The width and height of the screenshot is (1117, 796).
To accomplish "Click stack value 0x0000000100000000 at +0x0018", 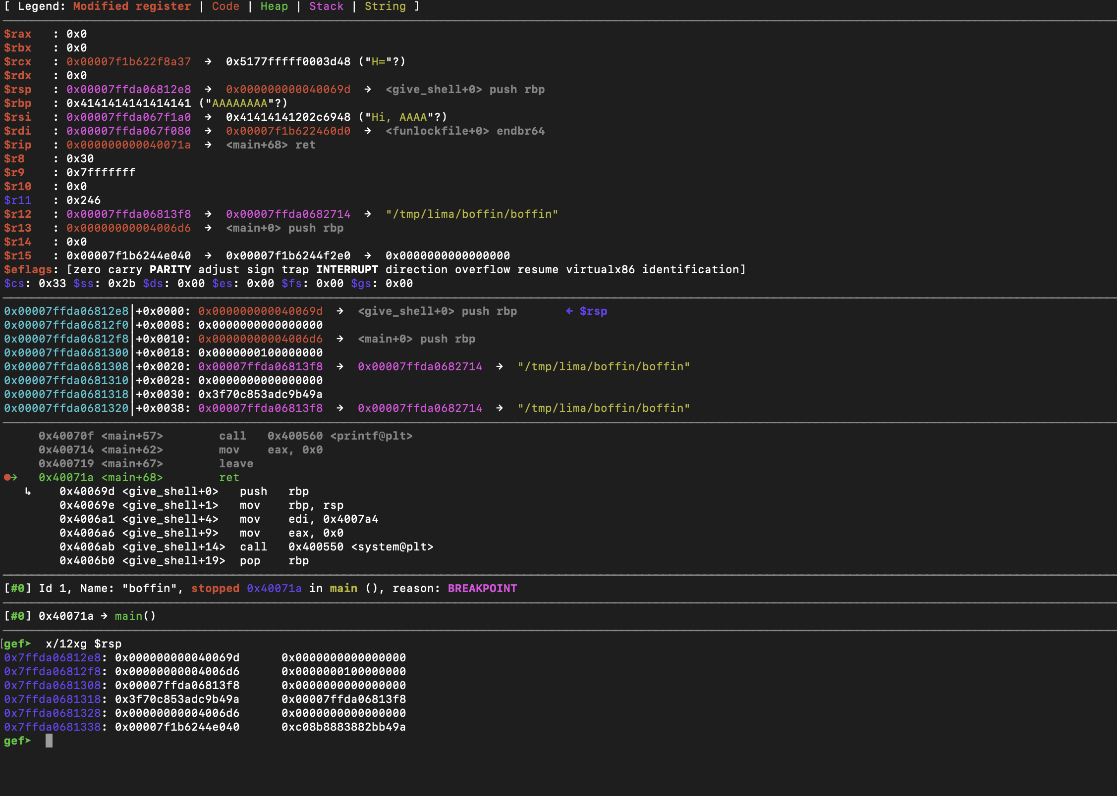I will tap(261, 353).
